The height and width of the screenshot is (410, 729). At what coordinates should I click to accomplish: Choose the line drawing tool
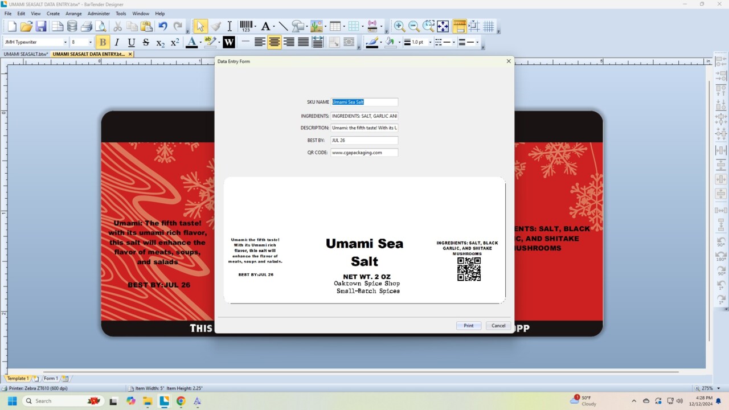pos(283,26)
